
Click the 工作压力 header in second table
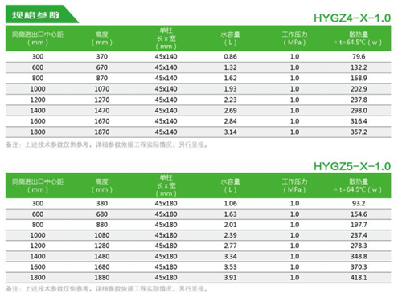(x=294, y=185)
